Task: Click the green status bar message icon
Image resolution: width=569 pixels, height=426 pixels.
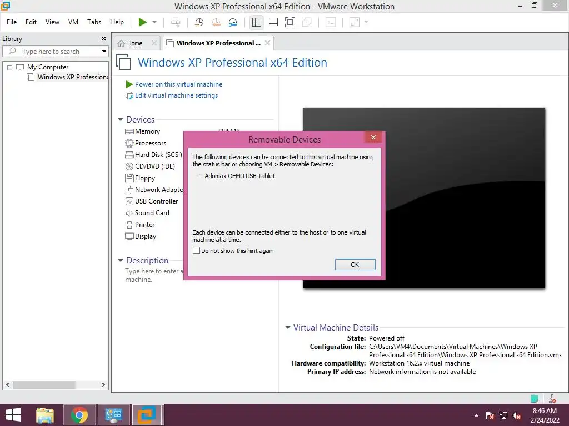Action: [x=535, y=399]
